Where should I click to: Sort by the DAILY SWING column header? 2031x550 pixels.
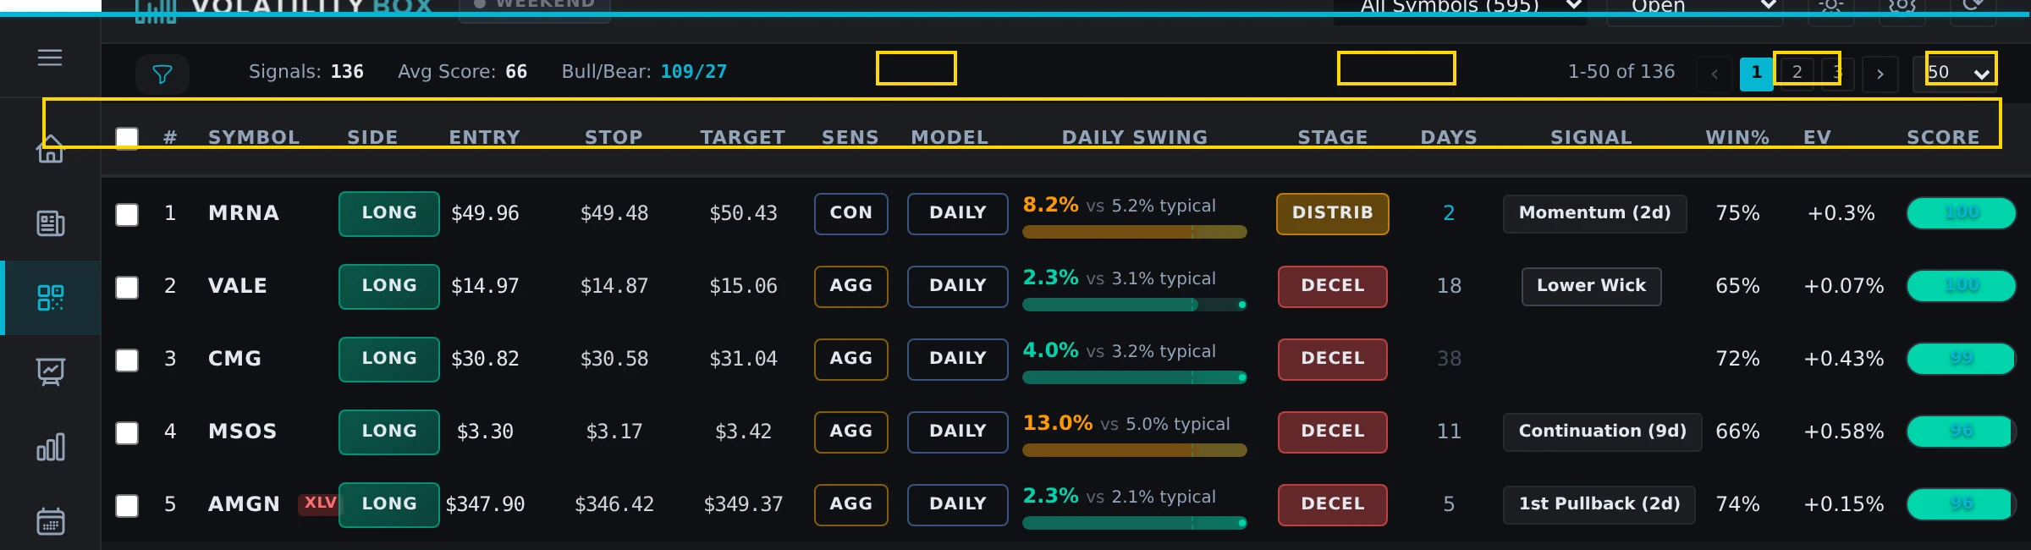1135,137
